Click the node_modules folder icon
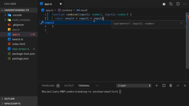 9,20
